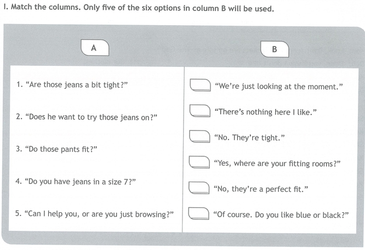Click the text "No, they're a perfect fit."
Viewport: 365px width, 250px height.
(261, 189)
